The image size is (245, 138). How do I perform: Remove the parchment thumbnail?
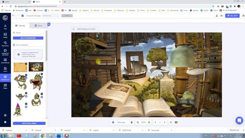[x=26, y=64]
